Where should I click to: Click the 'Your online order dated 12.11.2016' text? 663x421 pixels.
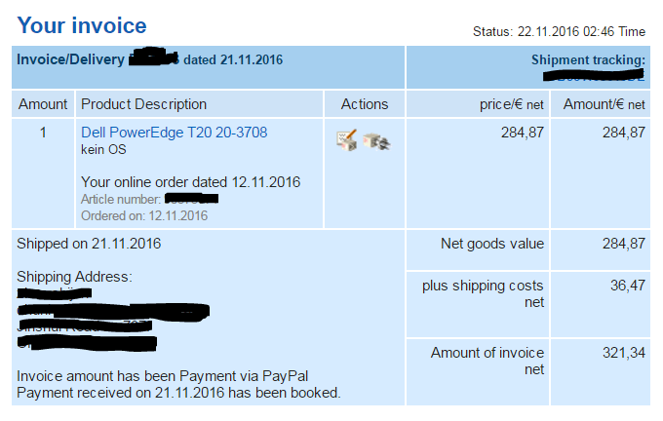(x=190, y=181)
